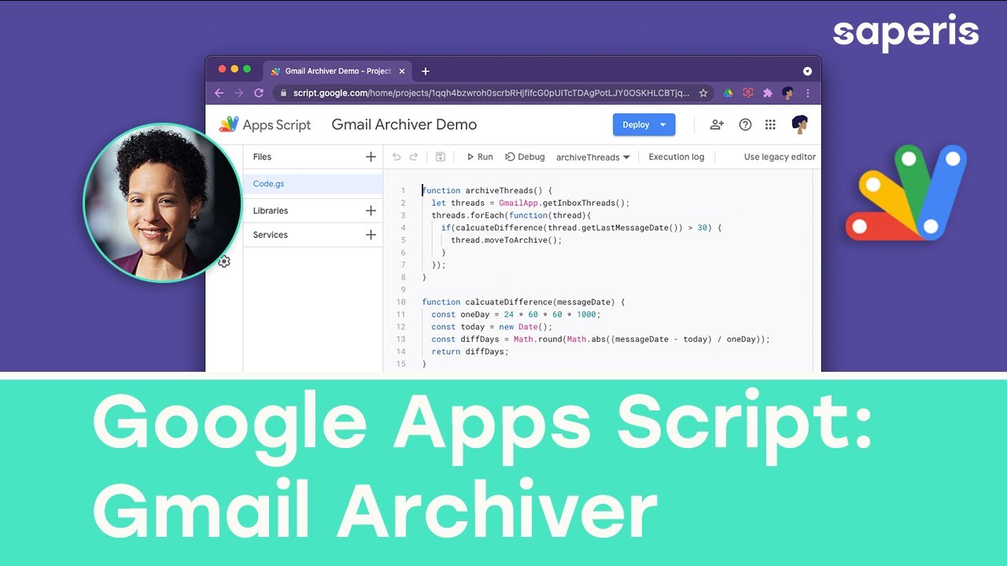This screenshot has width=1007, height=566.
Task: Bookmark this page with the star icon
Action: tap(703, 93)
